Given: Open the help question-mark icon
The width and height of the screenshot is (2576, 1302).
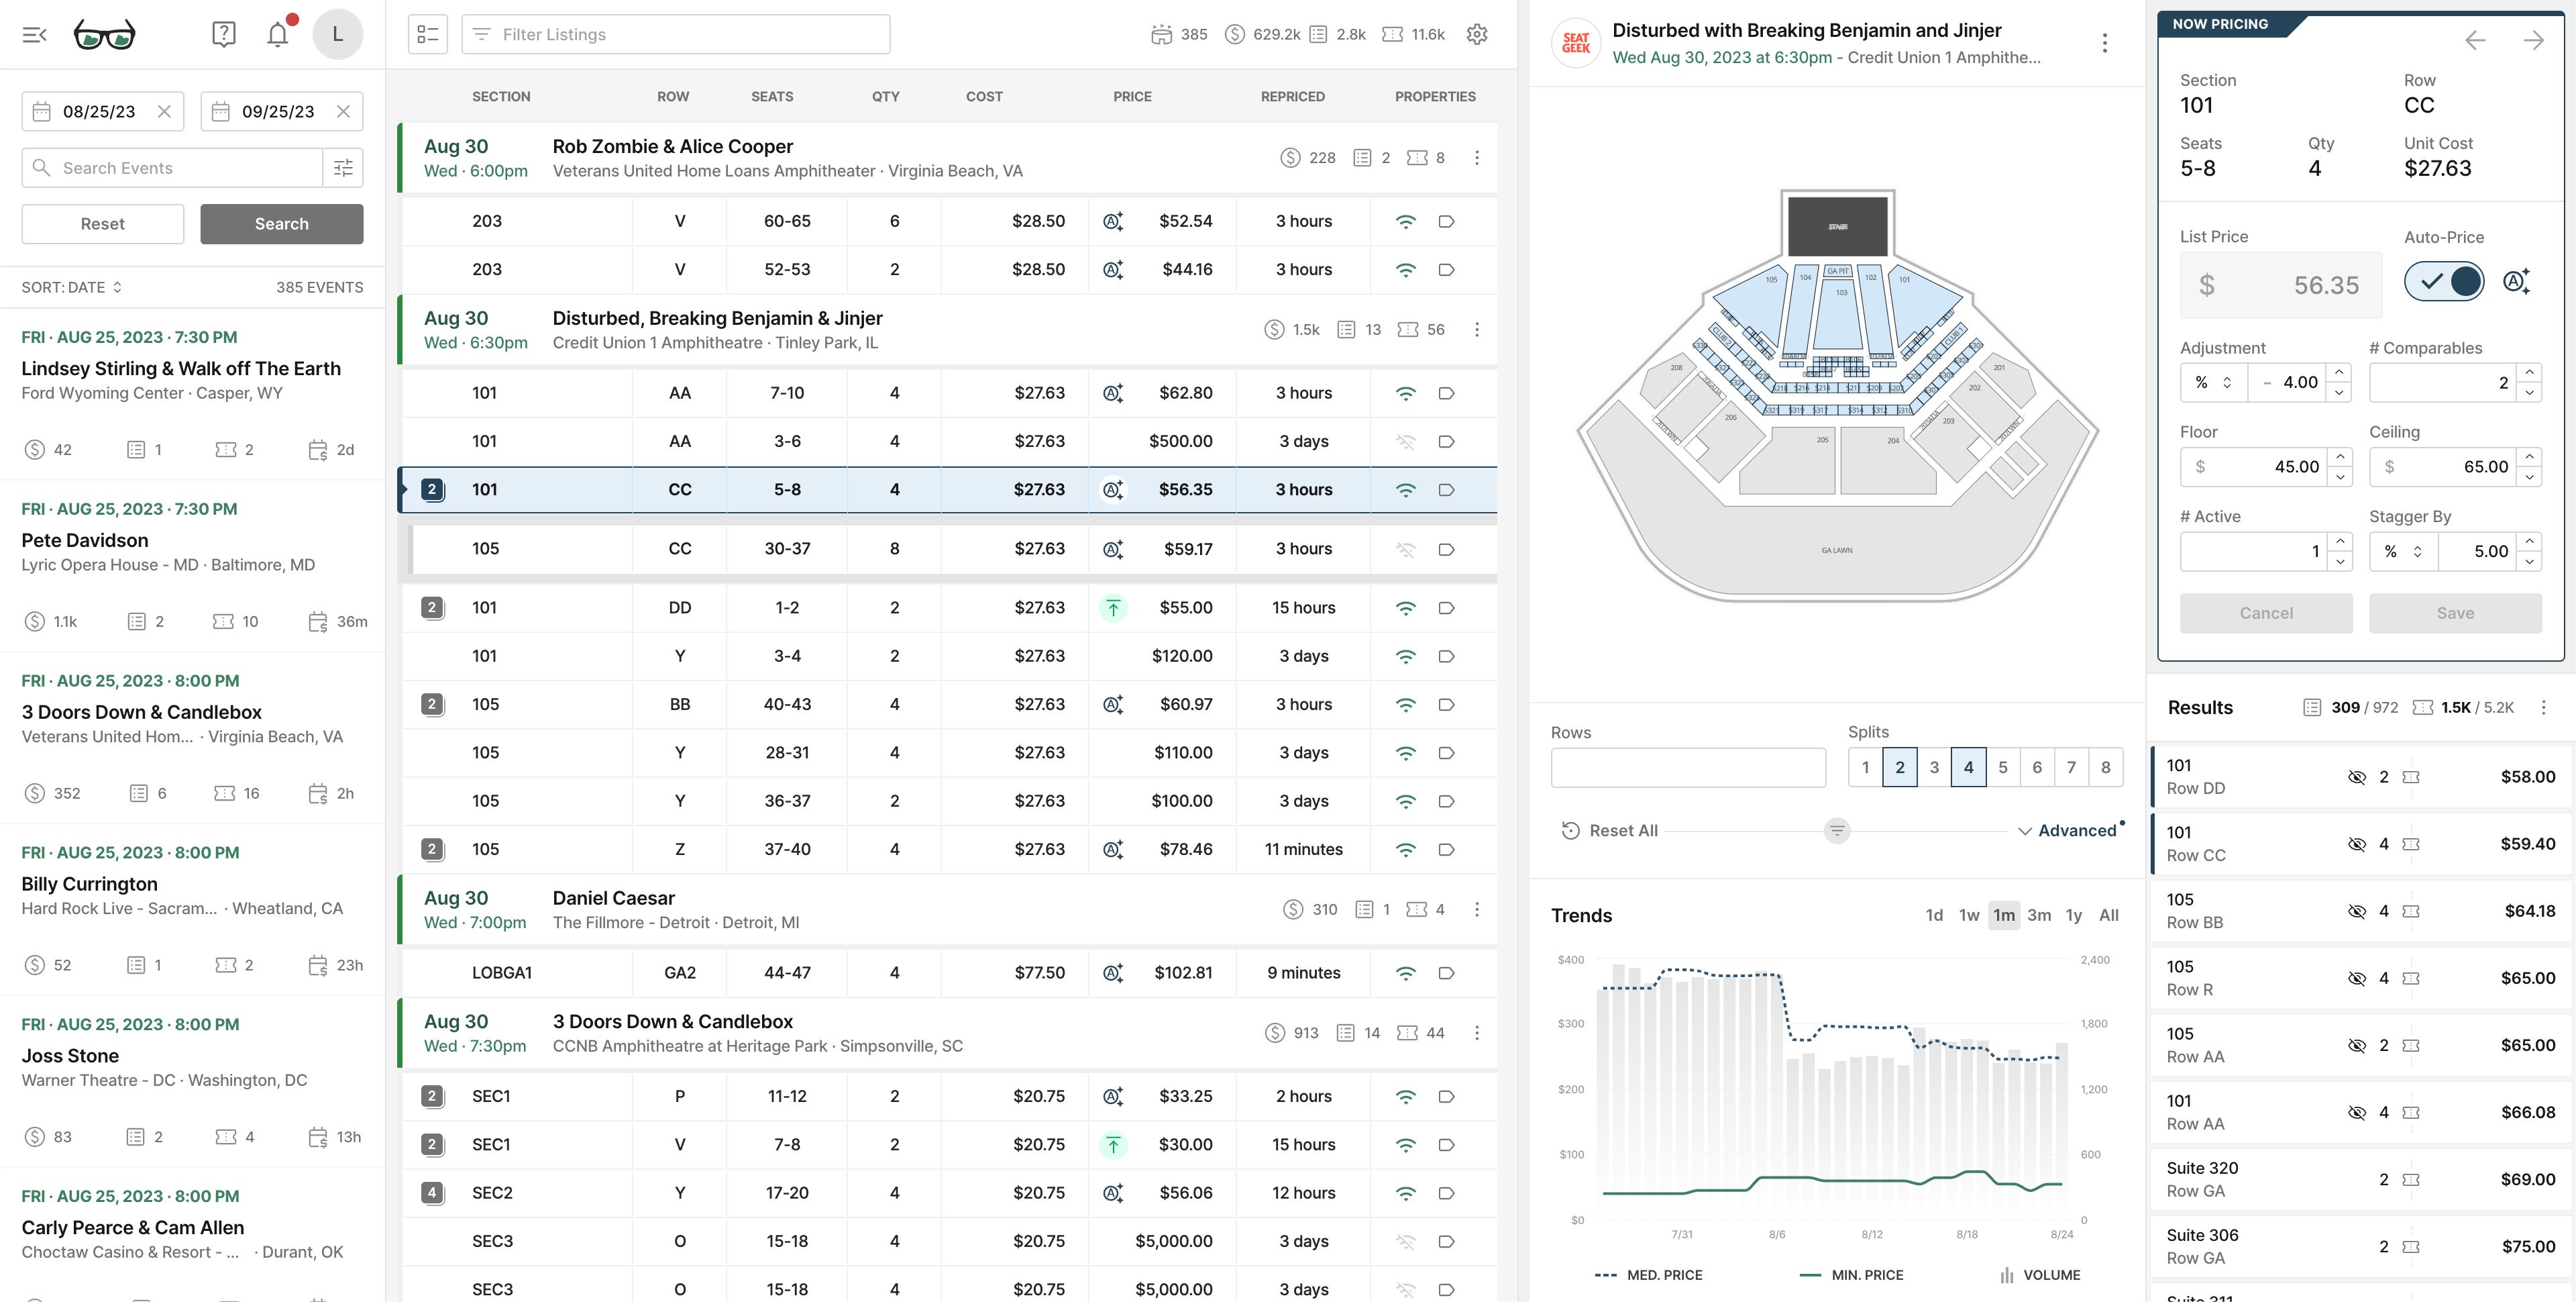Looking at the screenshot, I should pos(224,35).
